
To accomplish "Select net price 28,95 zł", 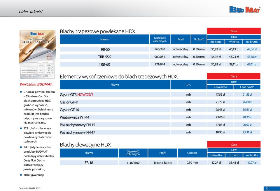I will [x=220, y=110].
